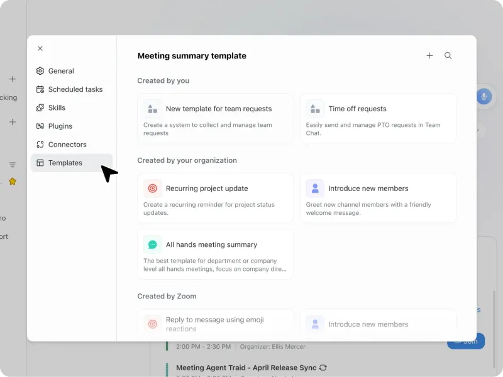The image size is (503, 377).
Task: Click person icon on Zoom's Introduce new members card
Action: pyautogui.click(x=315, y=324)
